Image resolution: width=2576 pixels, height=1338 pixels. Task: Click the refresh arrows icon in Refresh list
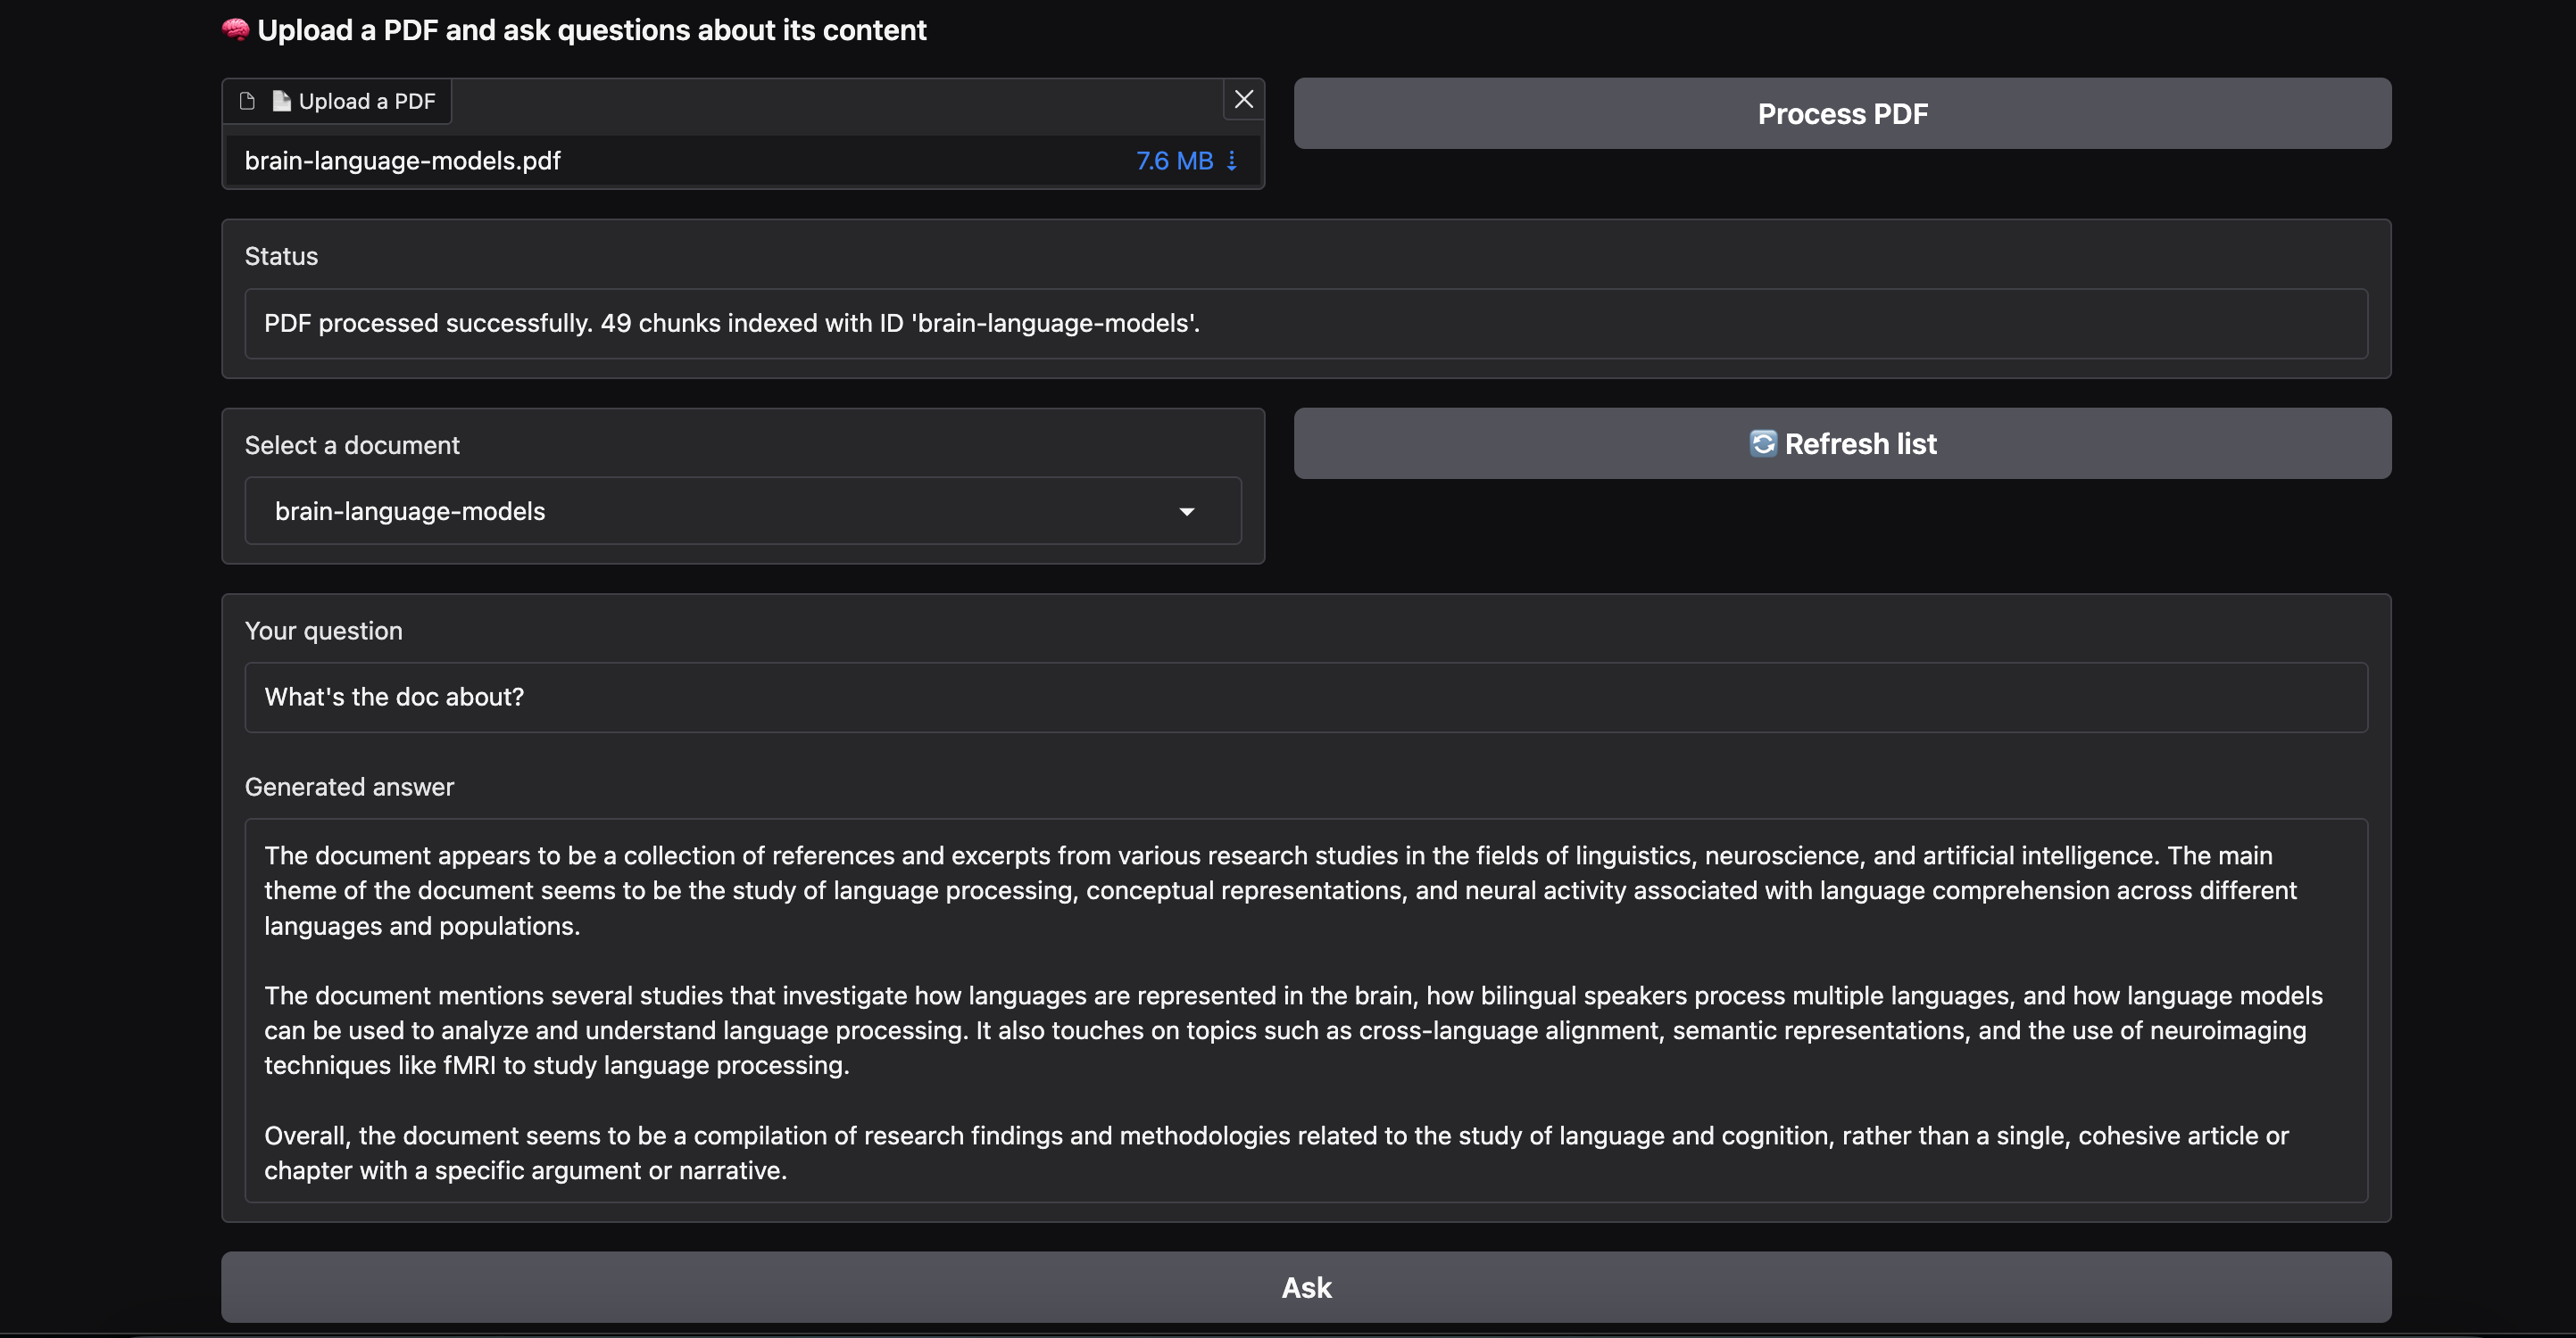point(1763,443)
